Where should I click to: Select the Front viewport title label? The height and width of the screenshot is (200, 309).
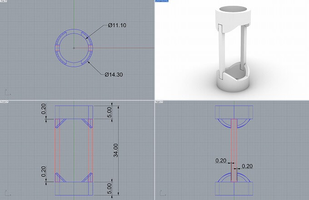pyautogui.click(x=4, y=102)
